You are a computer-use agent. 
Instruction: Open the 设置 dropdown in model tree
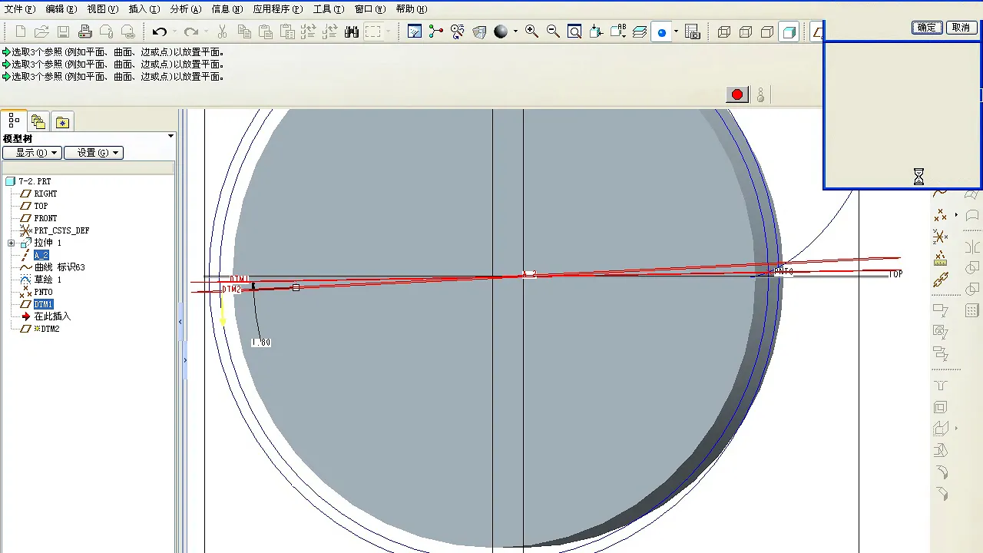pyautogui.click(x=93, y=153)
